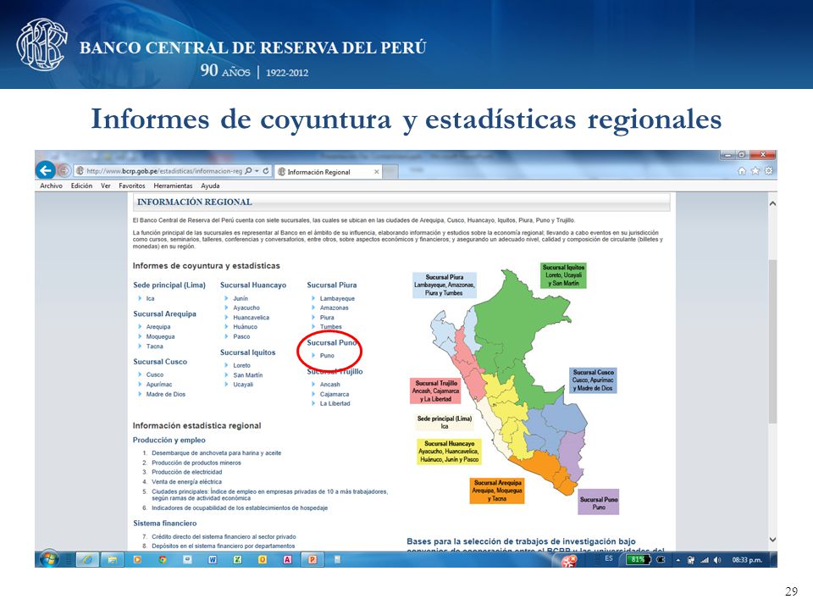Open the Pasco report link
The image size is (813, 610).
click(241, 336)
